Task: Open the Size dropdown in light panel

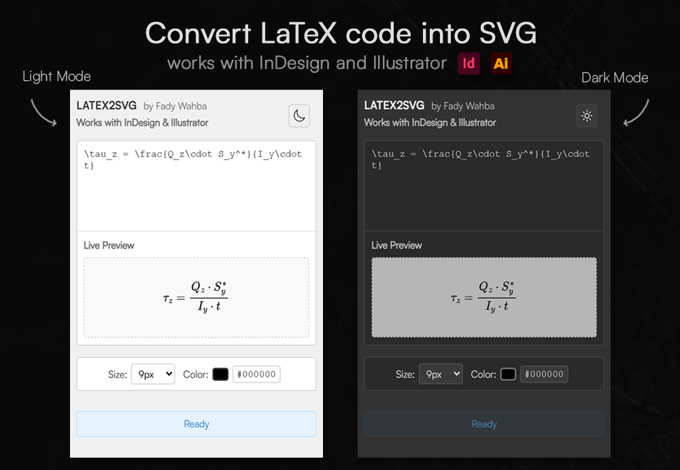Action: (153, 374)
